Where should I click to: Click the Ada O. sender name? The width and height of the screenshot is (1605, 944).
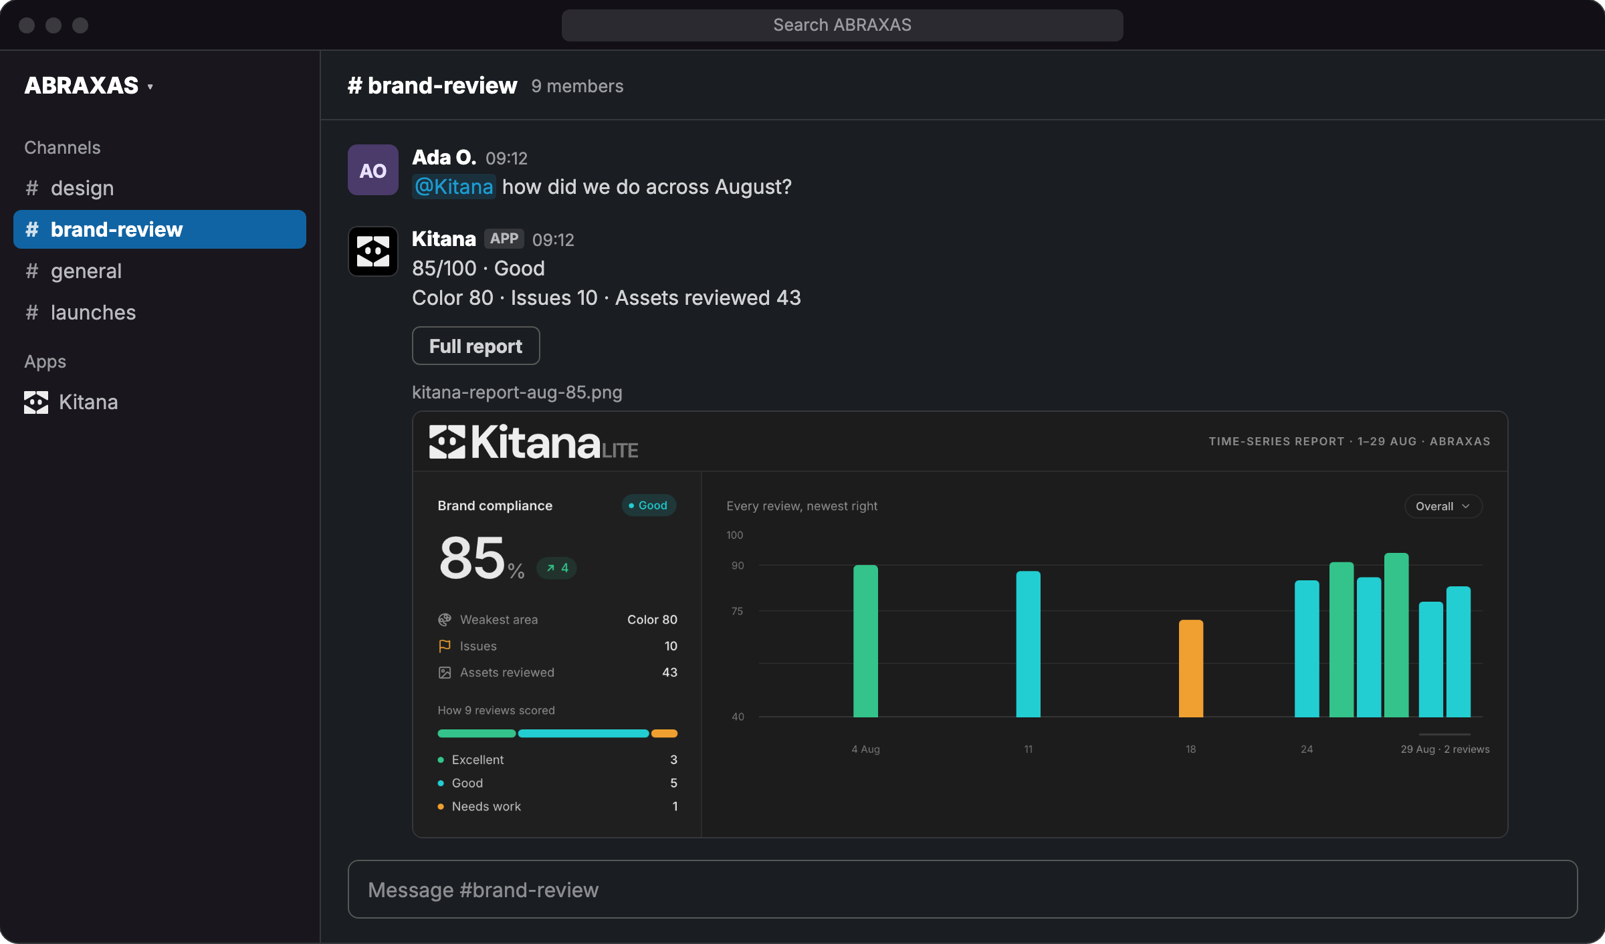tap(444, 157)
